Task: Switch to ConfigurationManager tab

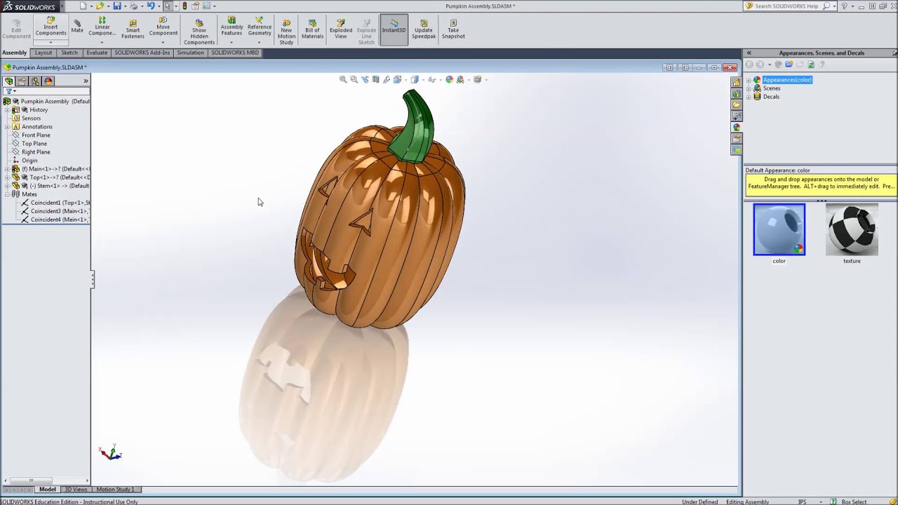Action: (35, 81)
